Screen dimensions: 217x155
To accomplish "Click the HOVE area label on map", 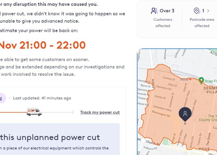I will (x=204, y=149).
